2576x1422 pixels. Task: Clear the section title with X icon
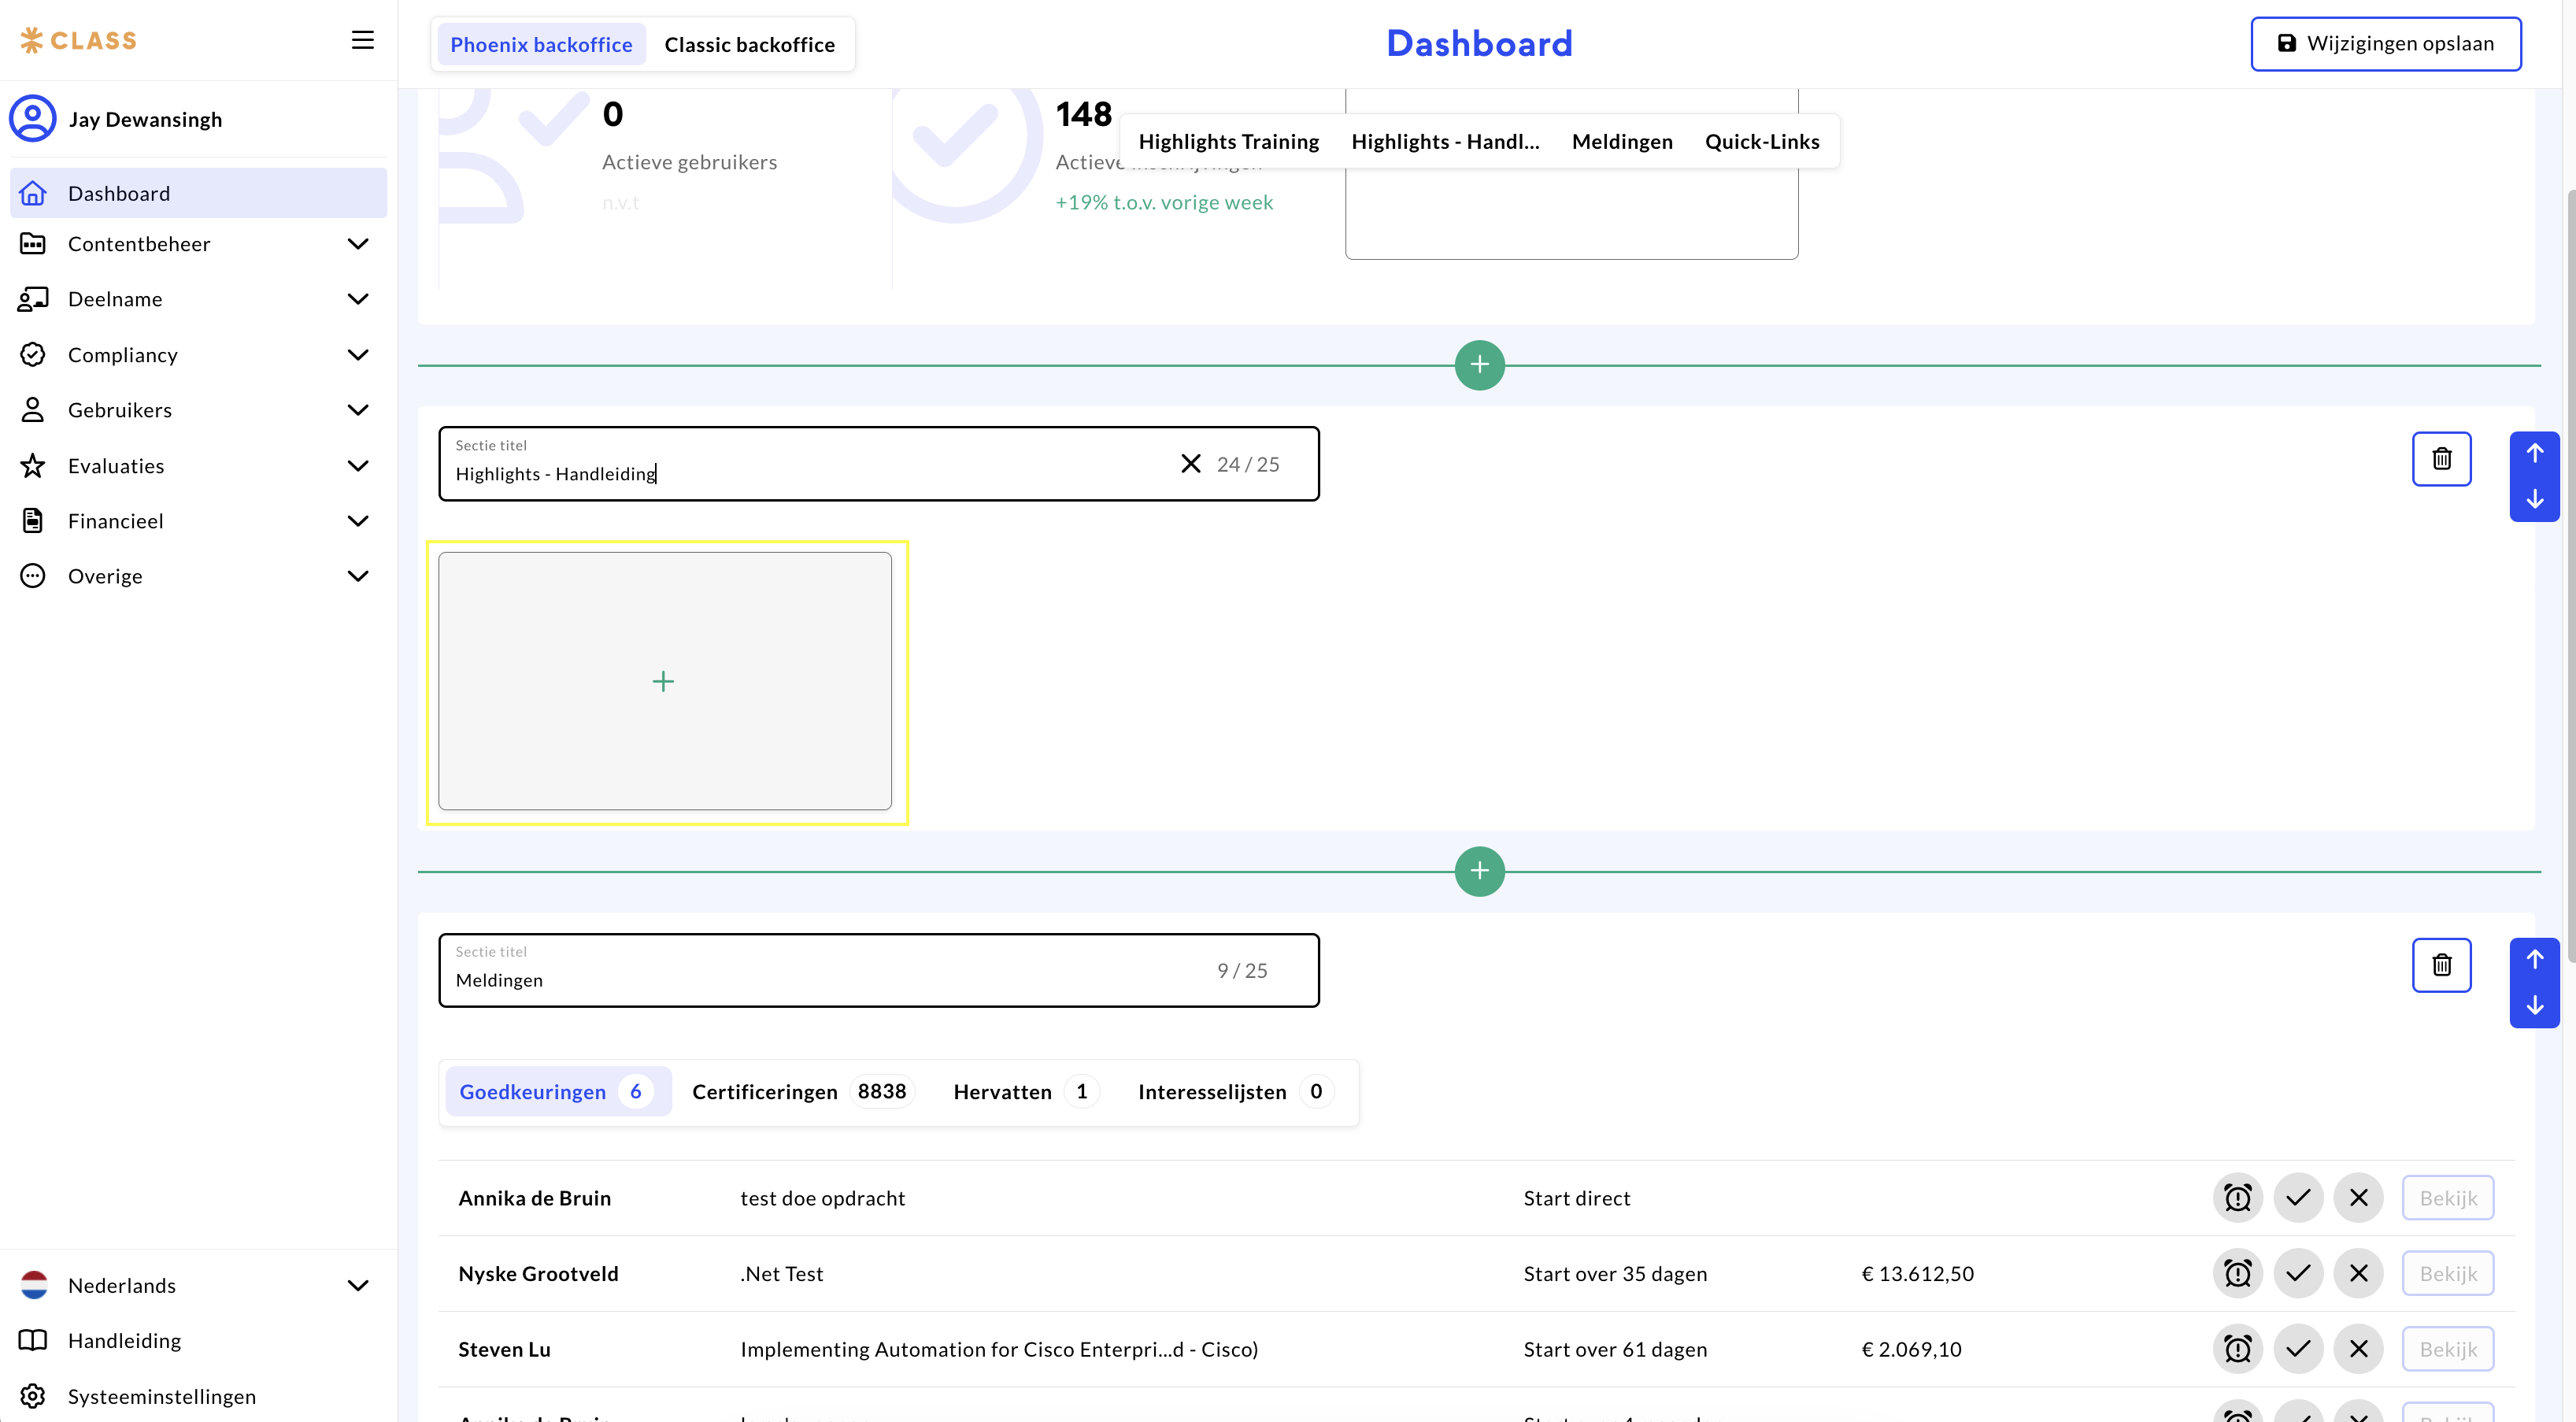(1190, 464)
